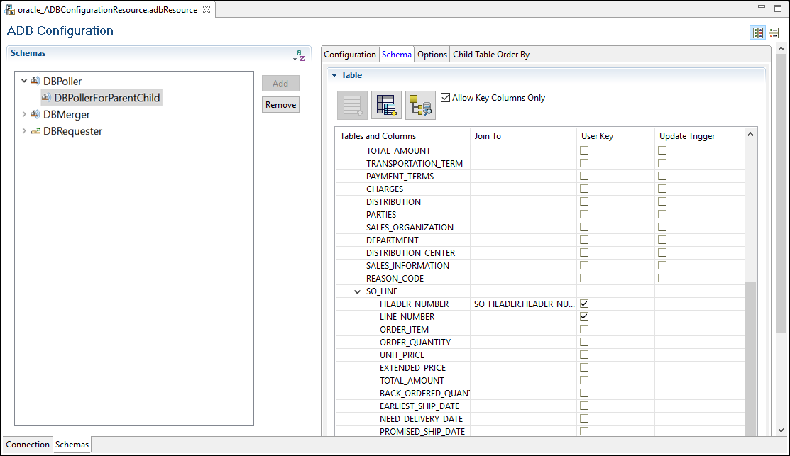Open the Child Table Order By tab
The image size is (790, 456).
click(x=491, y=55)
